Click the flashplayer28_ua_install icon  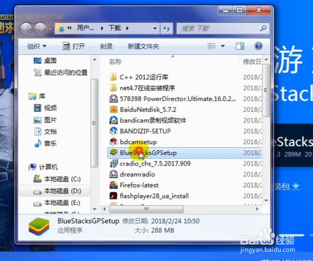[x=113, y=196]
